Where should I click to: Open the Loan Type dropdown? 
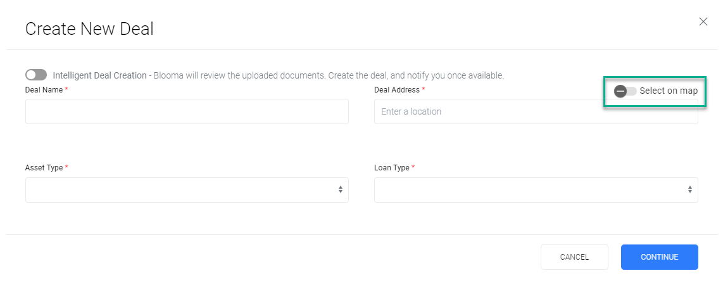(536, 190)
